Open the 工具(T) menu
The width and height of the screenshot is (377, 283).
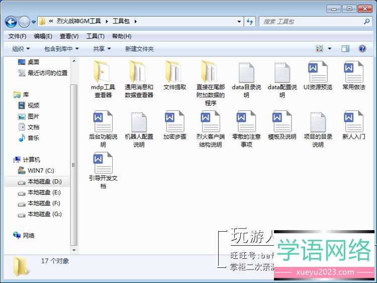pos(95,36)
